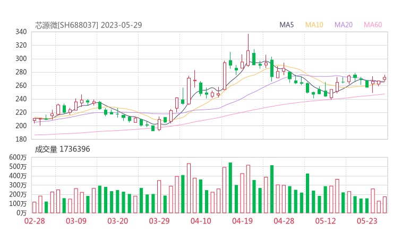Screen dimensions: 393x233
Task: Click the 600万 volume axis label
Action: click(x=18, y=157)
